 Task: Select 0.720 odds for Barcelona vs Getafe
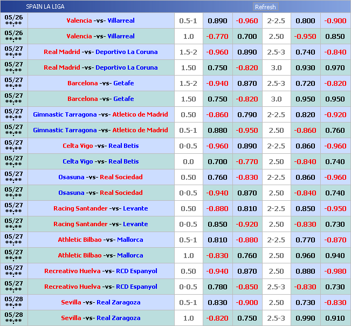(x=305, y=83)
